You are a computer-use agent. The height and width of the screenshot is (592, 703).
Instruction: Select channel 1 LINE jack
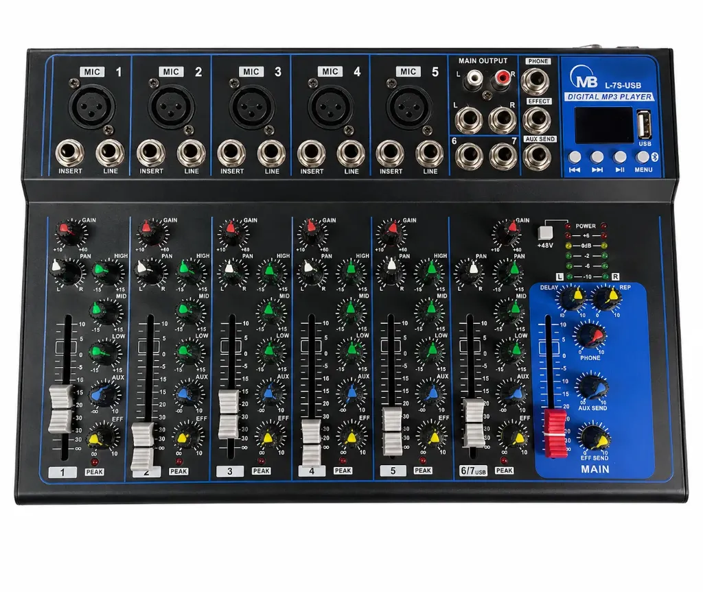(110, 153)
